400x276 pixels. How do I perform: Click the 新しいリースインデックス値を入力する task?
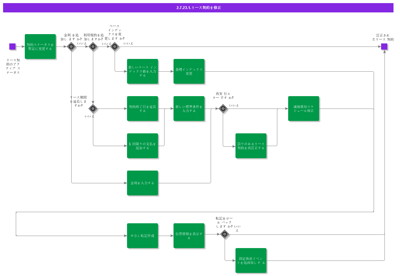[x=143, y=71]
